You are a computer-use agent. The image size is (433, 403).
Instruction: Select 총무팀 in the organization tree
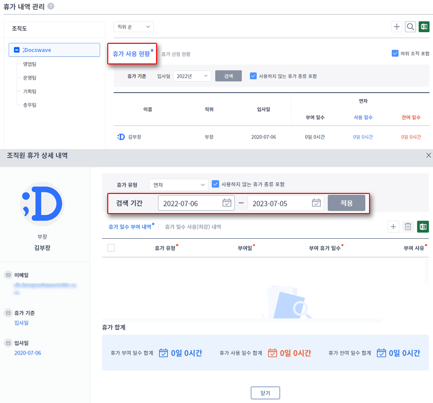click(x=30, y=105)
